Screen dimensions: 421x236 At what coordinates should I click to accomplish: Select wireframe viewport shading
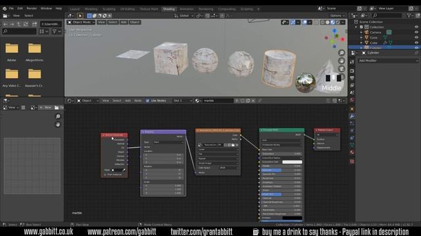coord(322,22)
